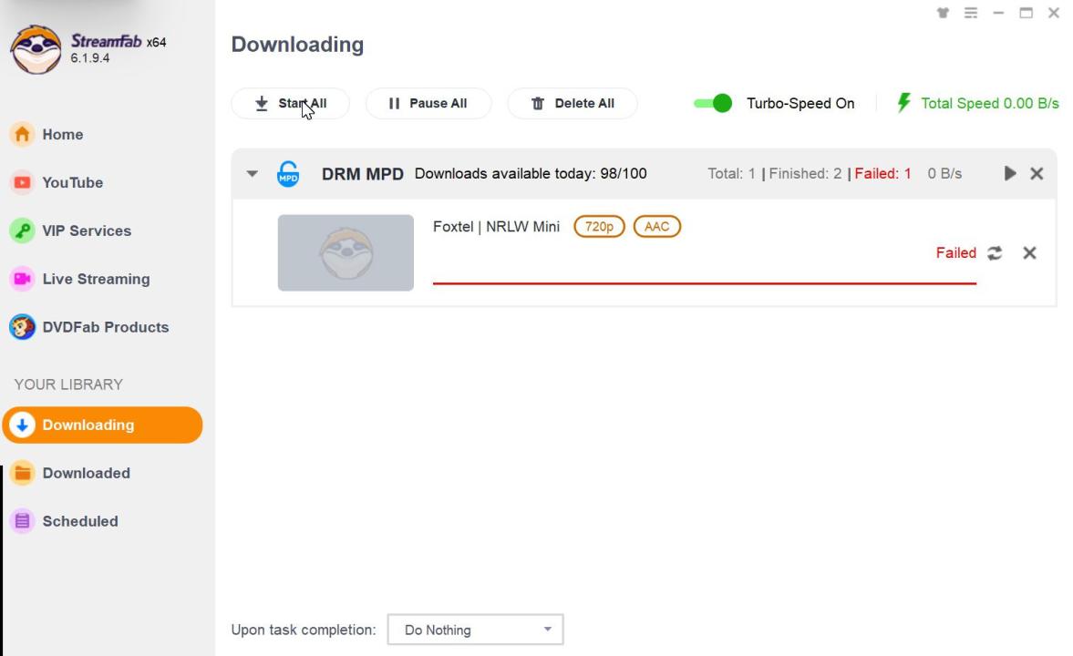This screenshot has width=1073, height=656.
Task: Minimize the StreamFab window
Action: click(998, 13)
